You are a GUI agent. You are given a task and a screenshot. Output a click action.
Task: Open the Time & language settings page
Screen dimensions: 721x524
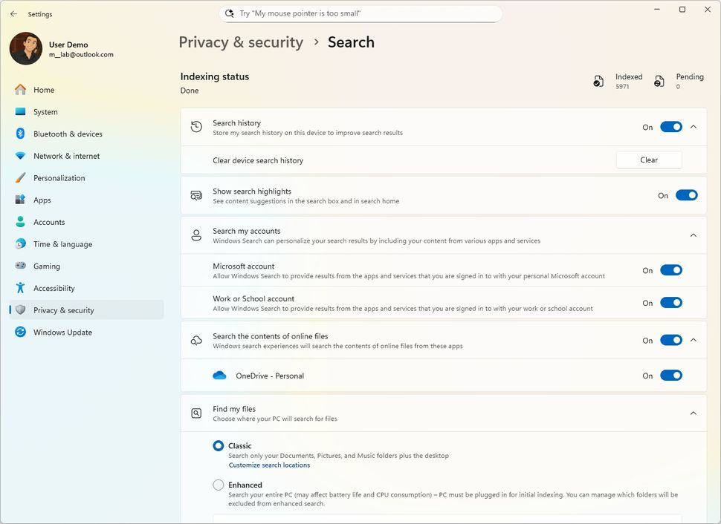point(62,244)
